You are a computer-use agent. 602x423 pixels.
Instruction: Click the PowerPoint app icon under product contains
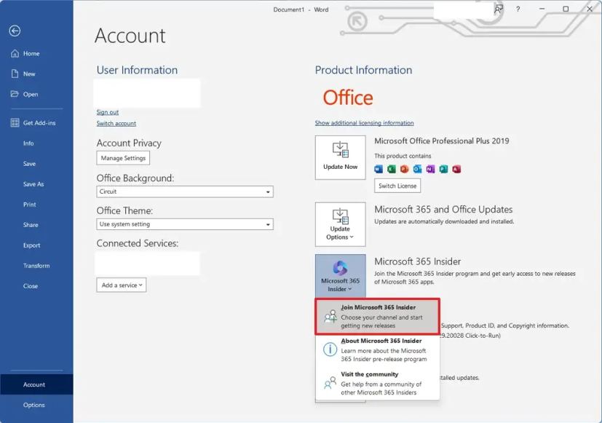tap(404, 169)
